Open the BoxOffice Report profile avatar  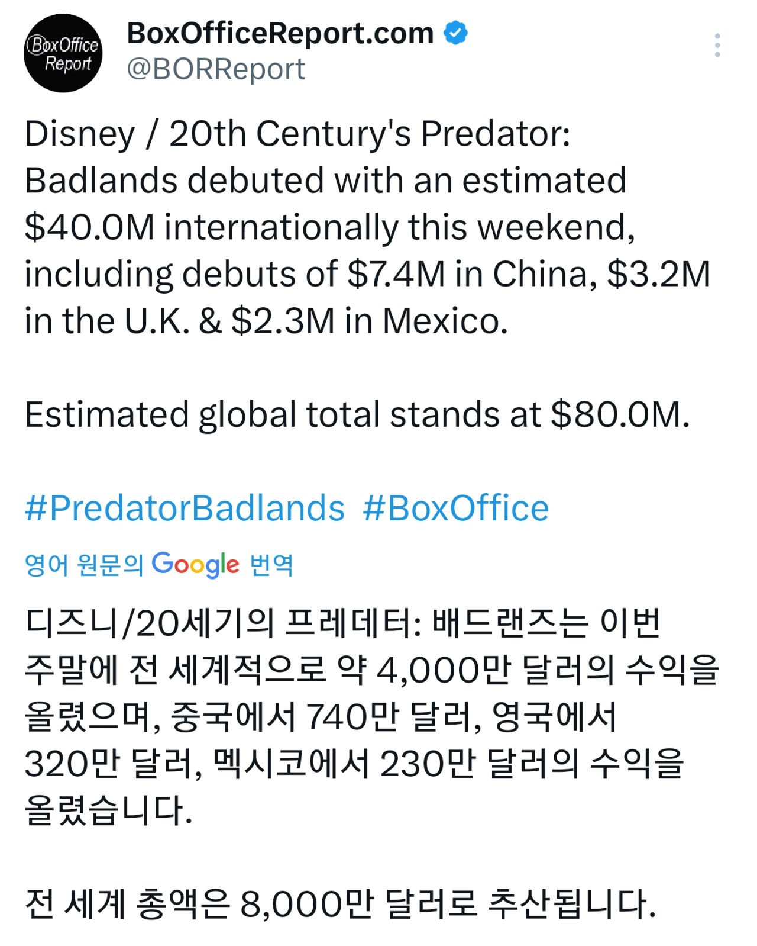[x=63, y=53]
